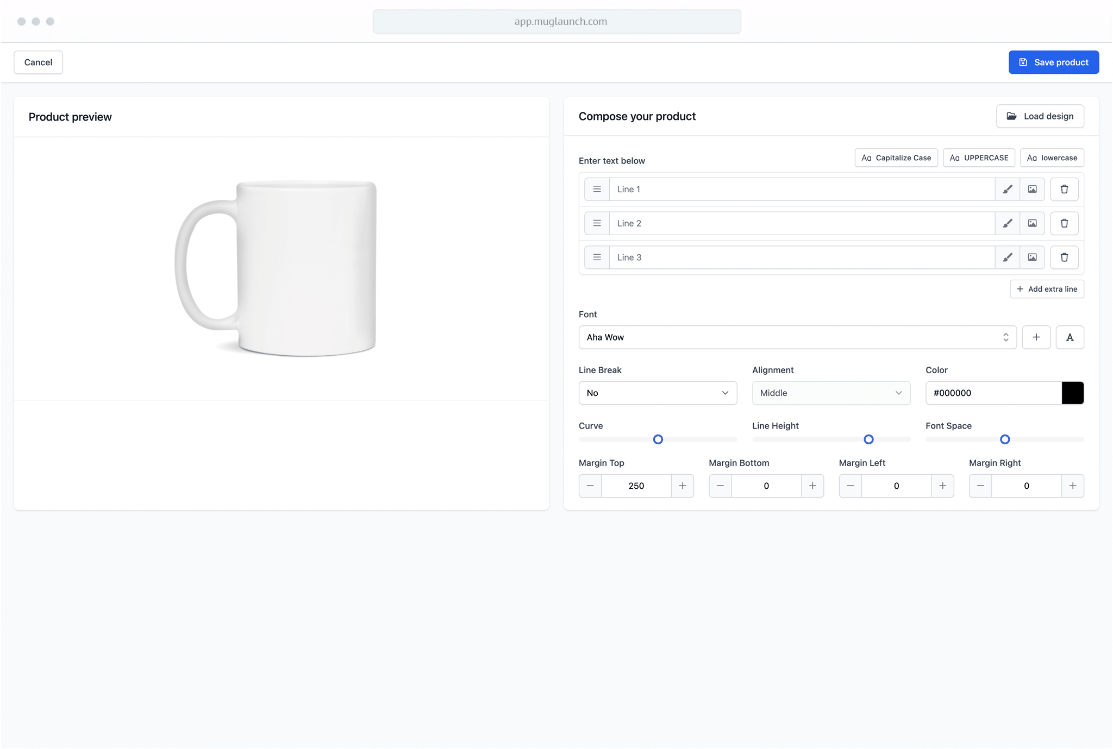Click the white mug preview image
Image resolution: width=1113 pixels, height=749 pixels.
[276, 268]
